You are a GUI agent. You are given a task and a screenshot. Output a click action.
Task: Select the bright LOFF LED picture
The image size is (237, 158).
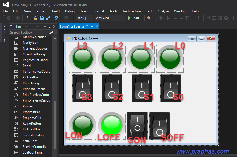pos(112,126)
